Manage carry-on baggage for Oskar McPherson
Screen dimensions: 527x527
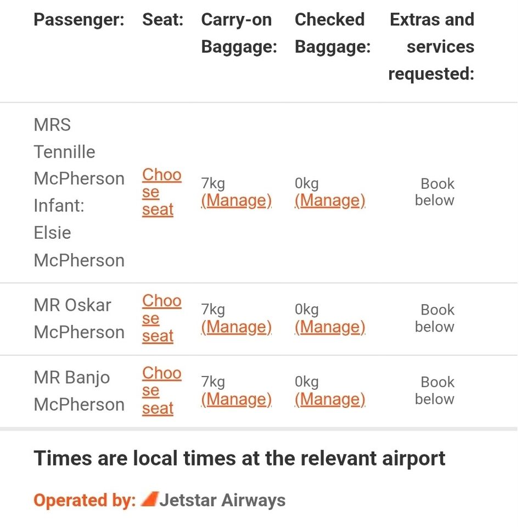pyautogui.click(x=236, y=327)
